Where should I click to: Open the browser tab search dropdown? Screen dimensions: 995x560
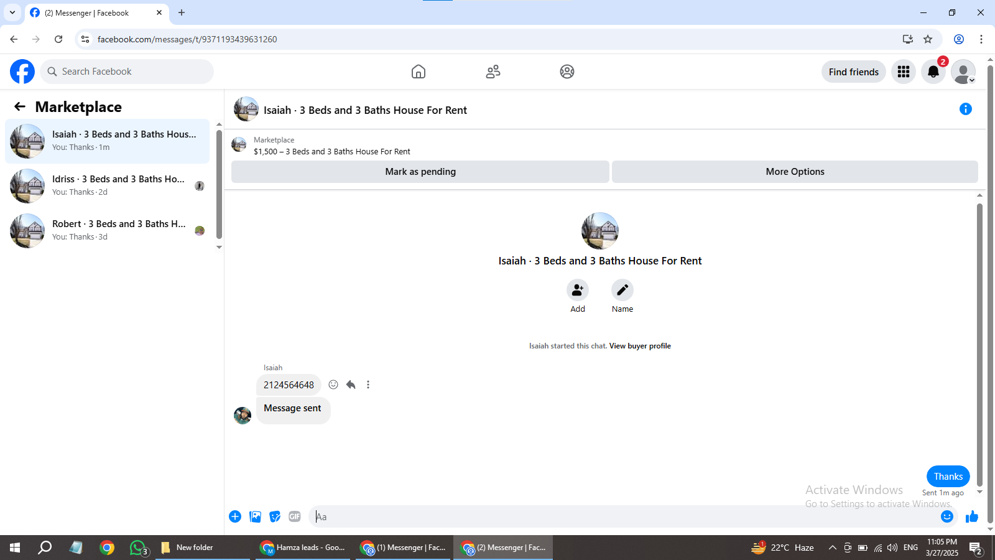pos(12,12)
